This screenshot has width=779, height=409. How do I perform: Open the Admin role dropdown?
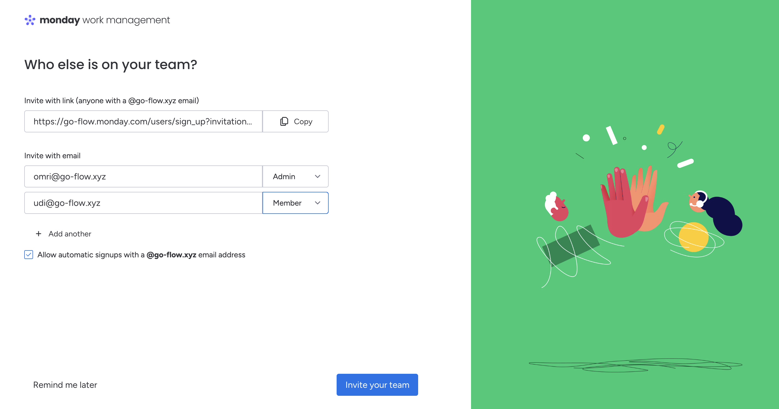pos(295,176)
